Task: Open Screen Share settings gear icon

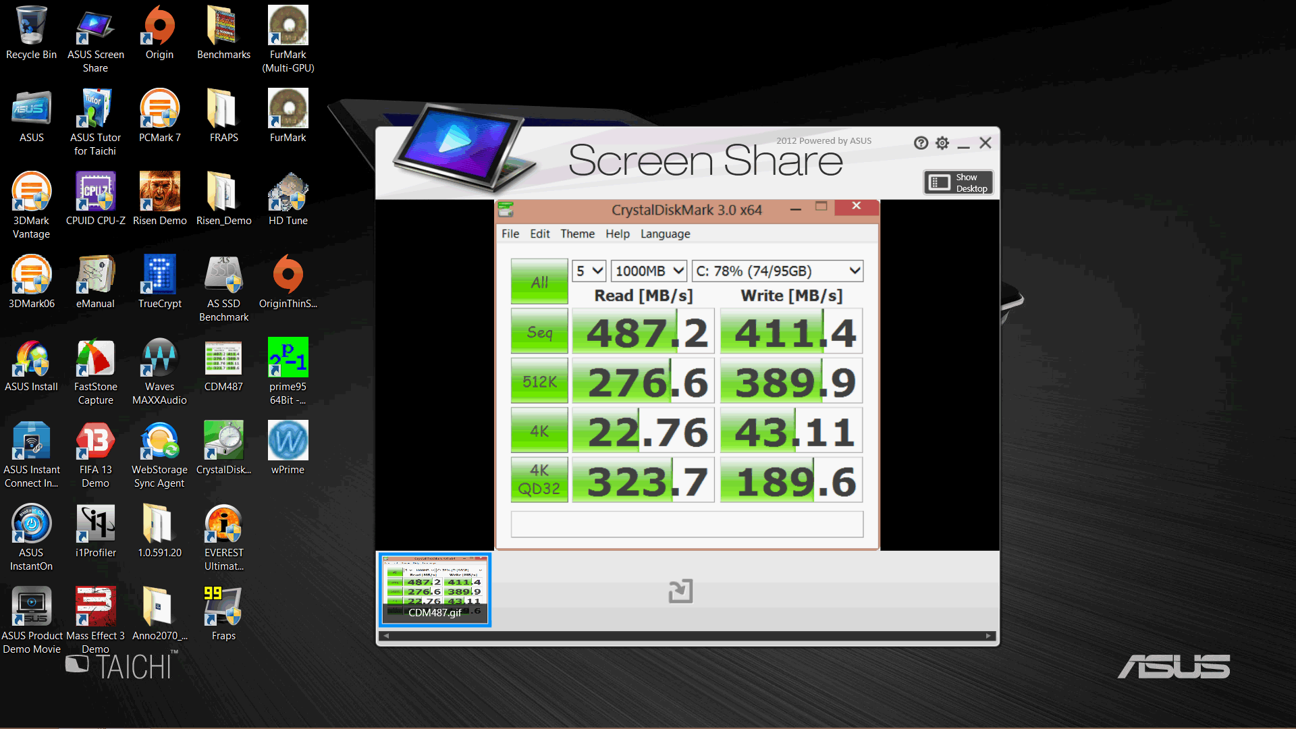Action: click(942, 143)
